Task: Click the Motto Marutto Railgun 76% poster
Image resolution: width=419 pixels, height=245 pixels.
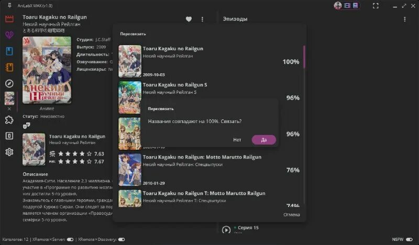Action: click(x=130, y=170)
